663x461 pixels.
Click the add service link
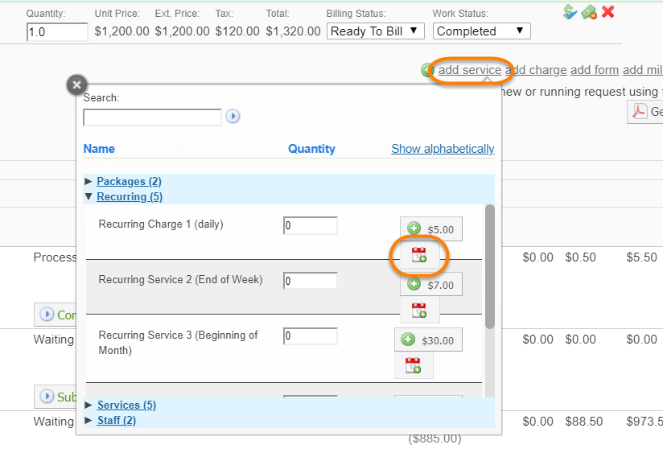tap(470, 70)
